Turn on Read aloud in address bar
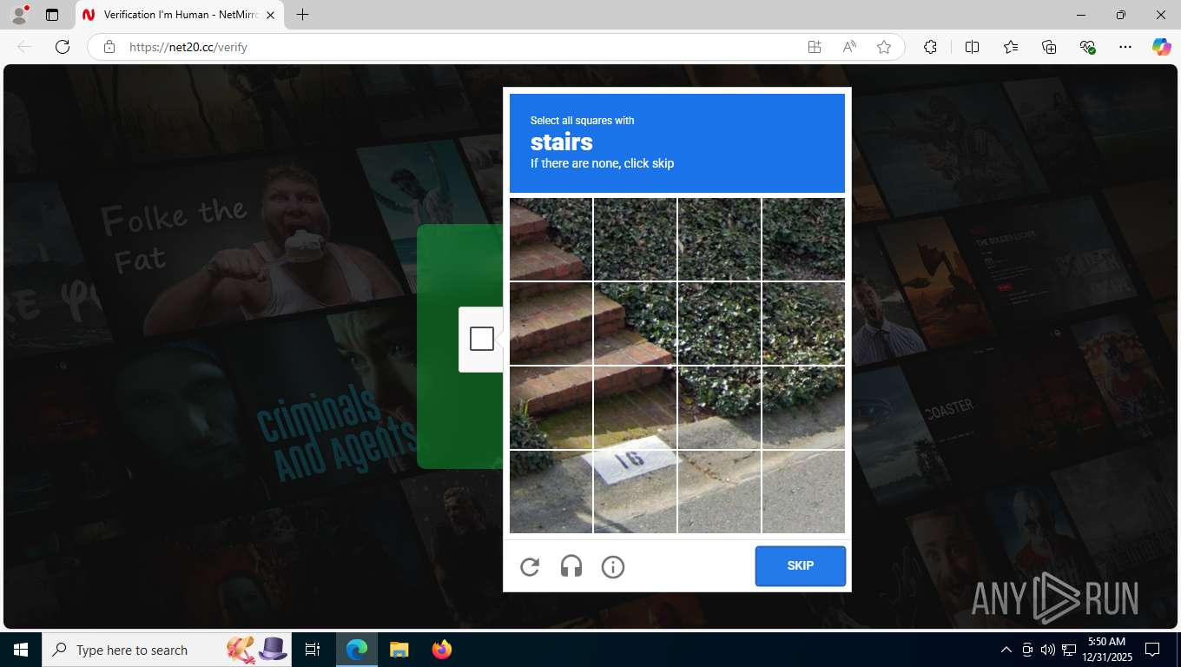 click(849, 47)
